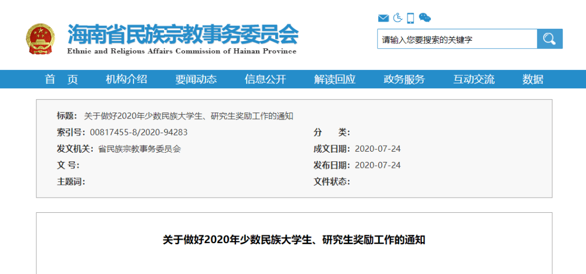The width and height of the screenshot is (586, 274).
Task: Open the 机构介绍 menu
Action: click(x=126, y=79)
